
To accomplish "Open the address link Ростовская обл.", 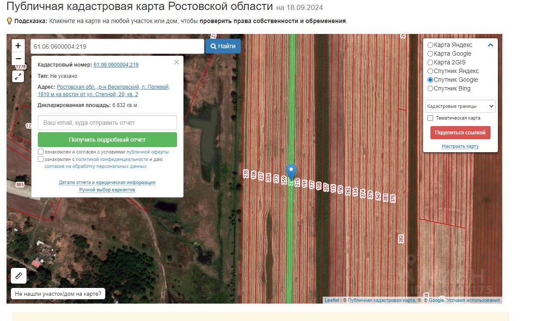I will (104, 90).
